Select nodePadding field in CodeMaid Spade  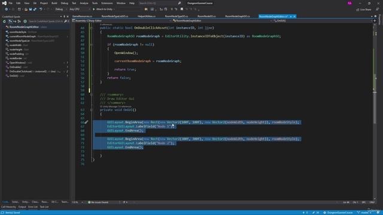17,54
